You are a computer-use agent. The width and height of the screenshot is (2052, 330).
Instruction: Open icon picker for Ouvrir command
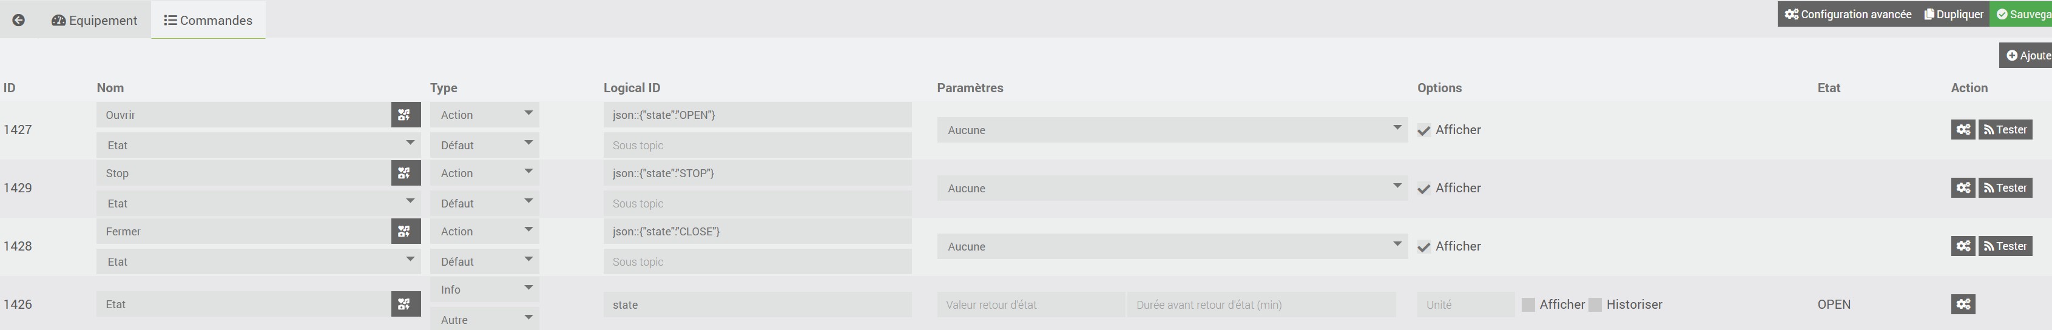pos(405,115)
